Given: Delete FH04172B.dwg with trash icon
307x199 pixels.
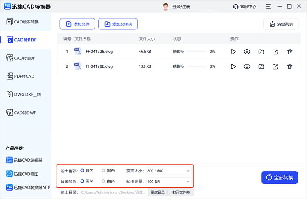Looking at the screenshot, I should (x=289, y=52).
